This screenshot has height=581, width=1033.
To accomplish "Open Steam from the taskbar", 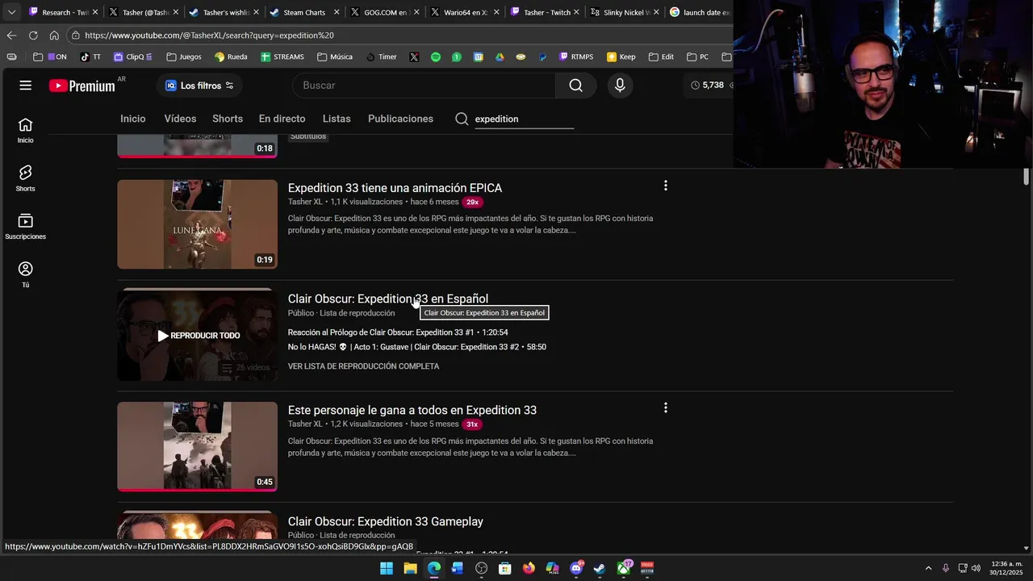I will click(600, 568).
